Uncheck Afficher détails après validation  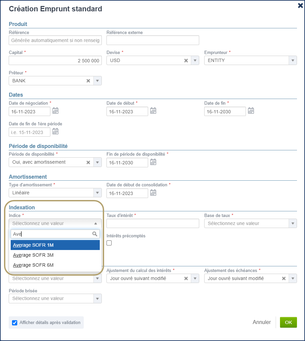(x=14, y=322)
